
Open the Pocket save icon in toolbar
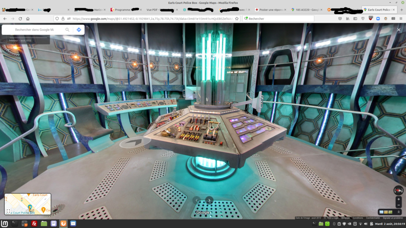click(340, 19)
